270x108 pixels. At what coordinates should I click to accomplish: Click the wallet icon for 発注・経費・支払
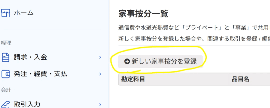pyautogui.click(x=6, y=74)
